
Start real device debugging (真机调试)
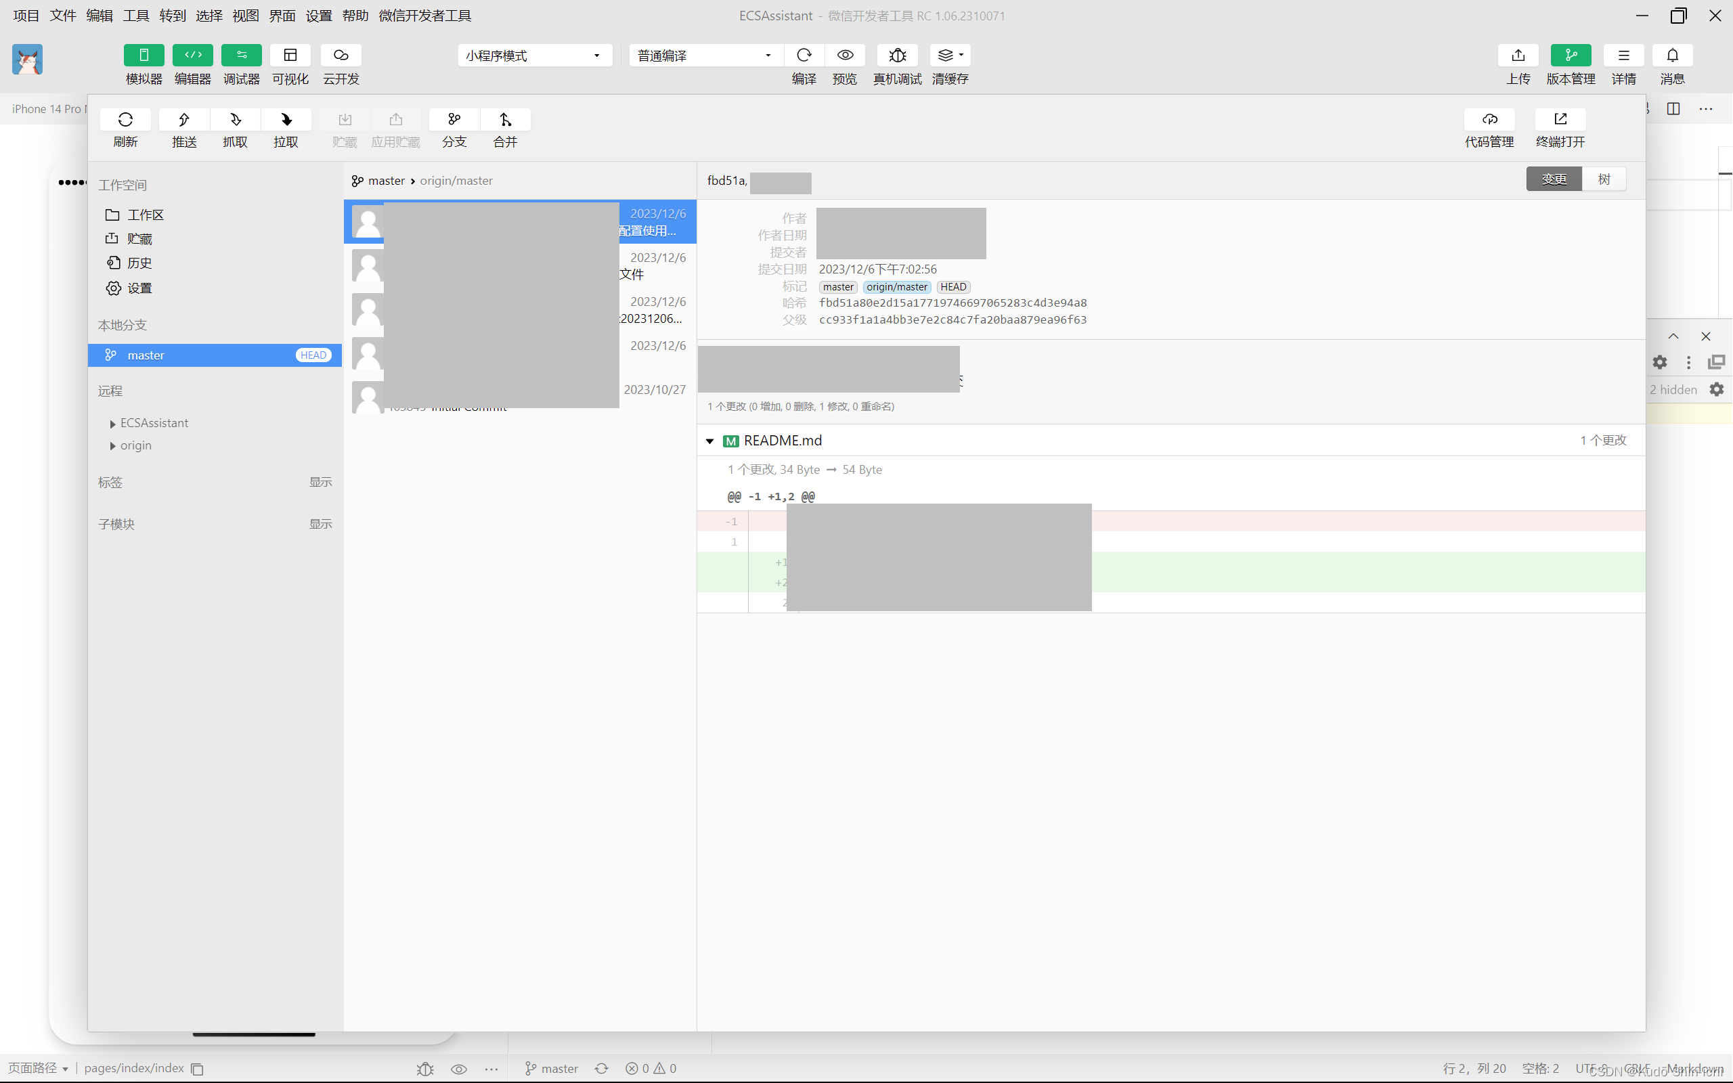click(x=897, y=55)
